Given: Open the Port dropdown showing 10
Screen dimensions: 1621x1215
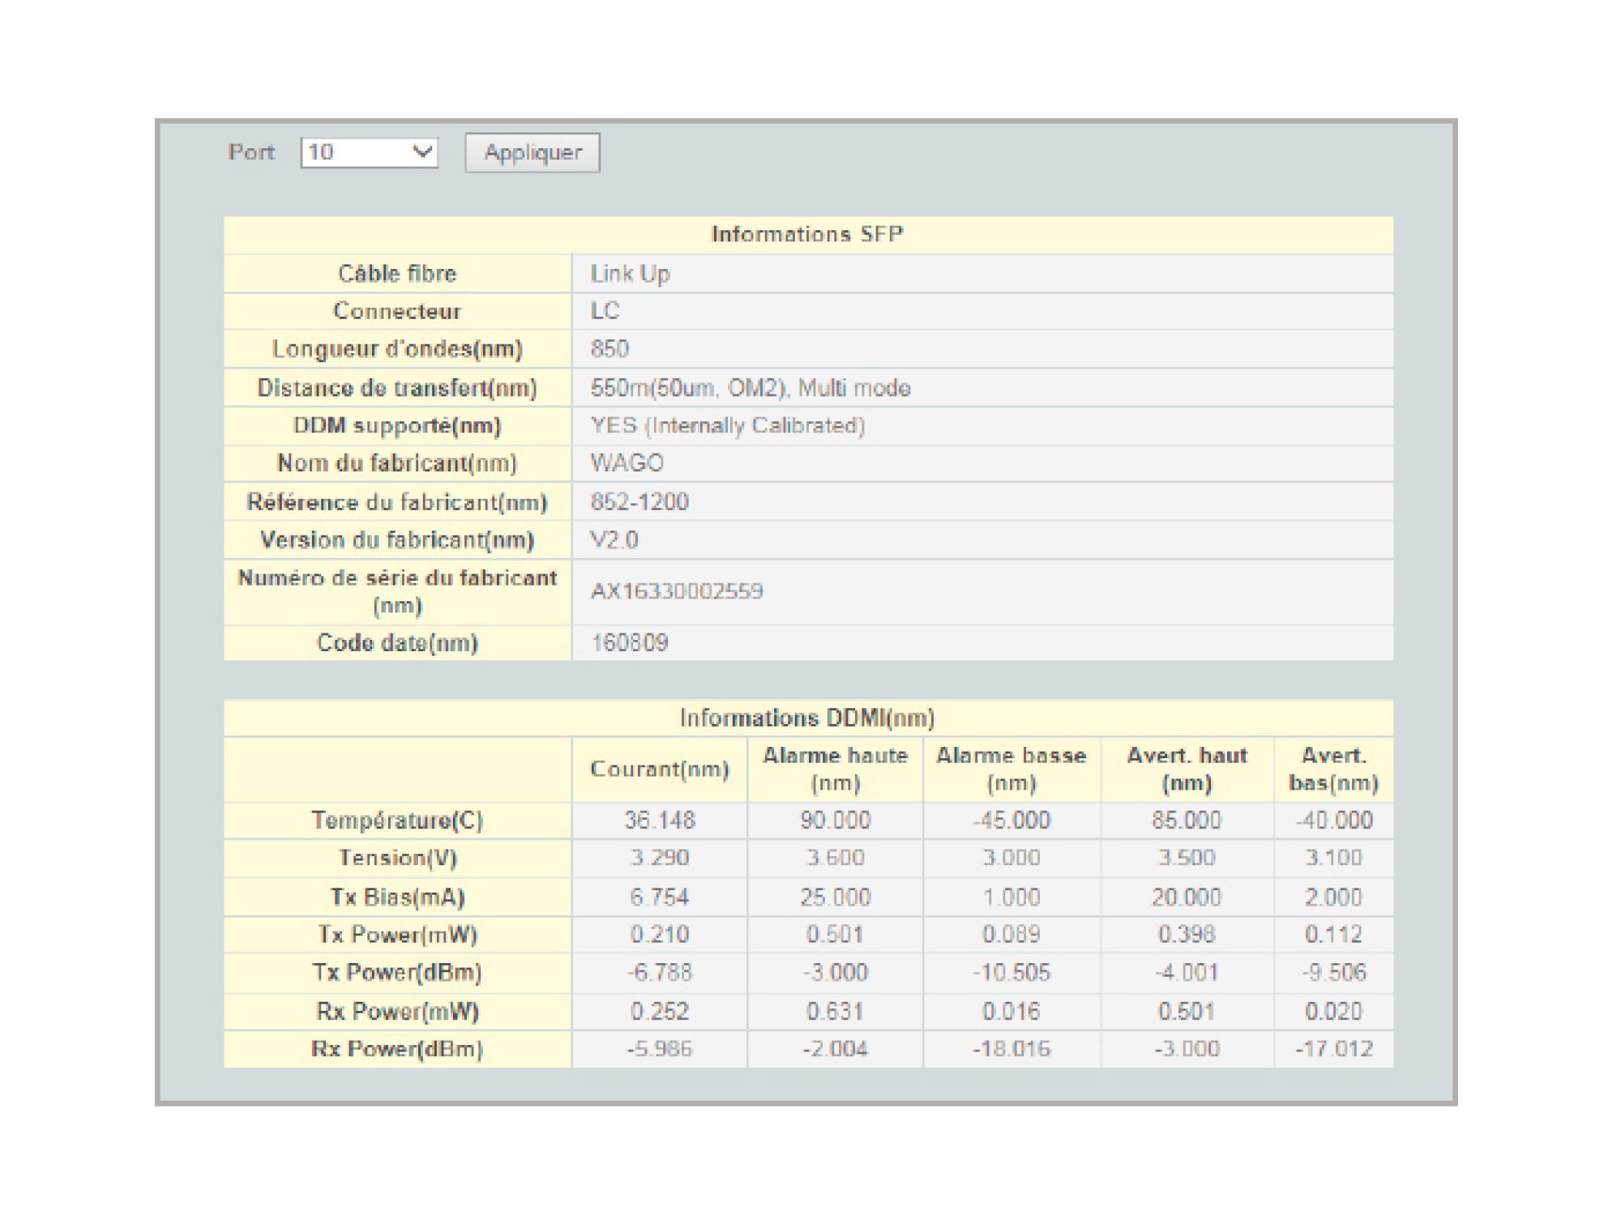Looking at the screenshot, I should click(370, 152).
